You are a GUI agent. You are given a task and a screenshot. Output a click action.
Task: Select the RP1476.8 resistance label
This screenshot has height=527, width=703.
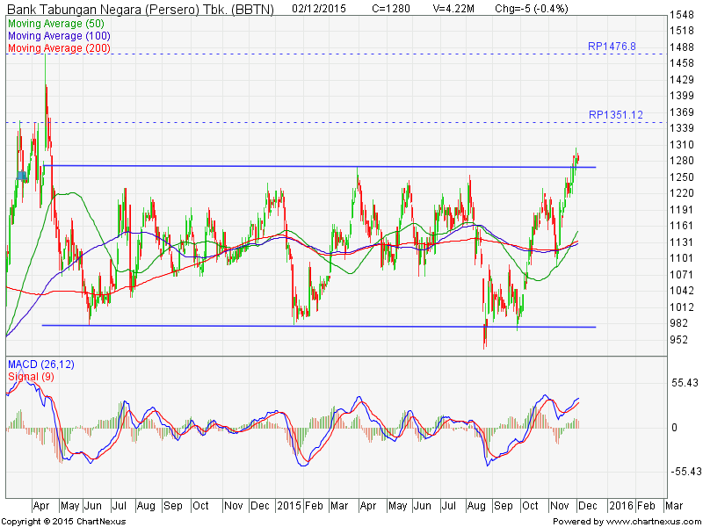pos(612,46)
